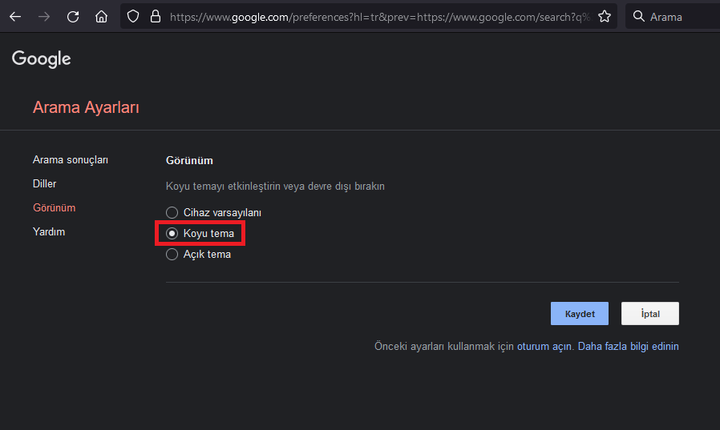Click the site security padlock icon
Viewport: 720px width, 430px height.
point(155,16)
